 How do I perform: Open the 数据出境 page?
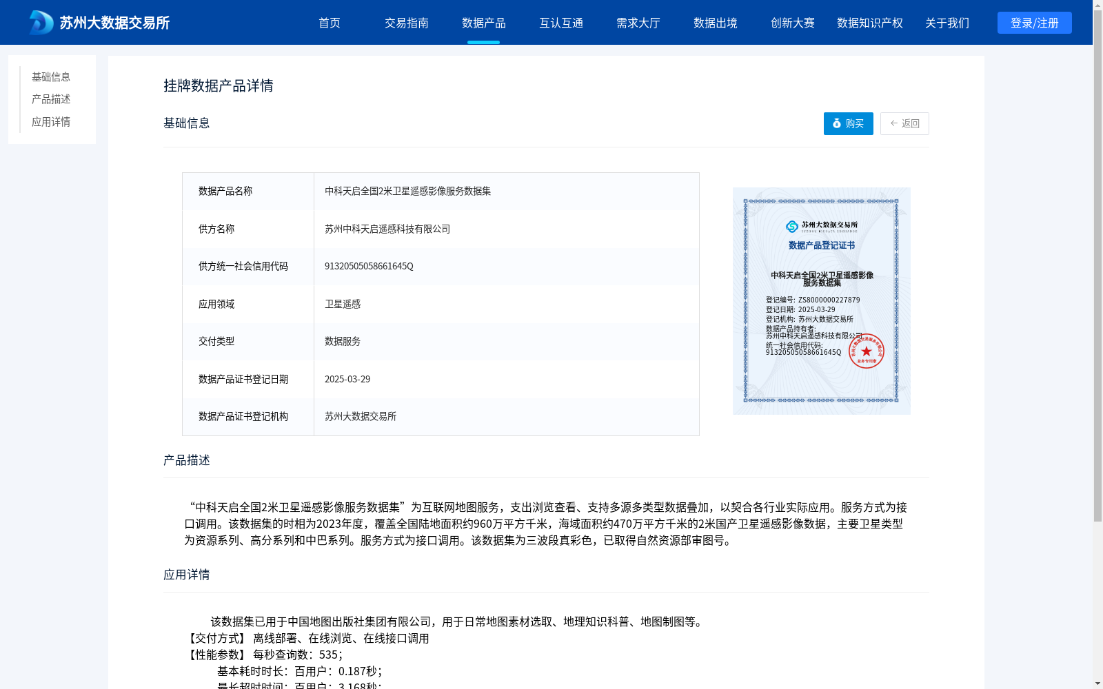[716, 22]
